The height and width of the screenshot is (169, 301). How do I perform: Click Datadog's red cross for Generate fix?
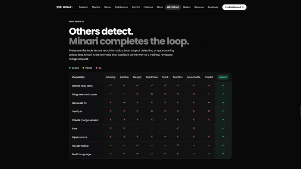click(x=111, y=103)
